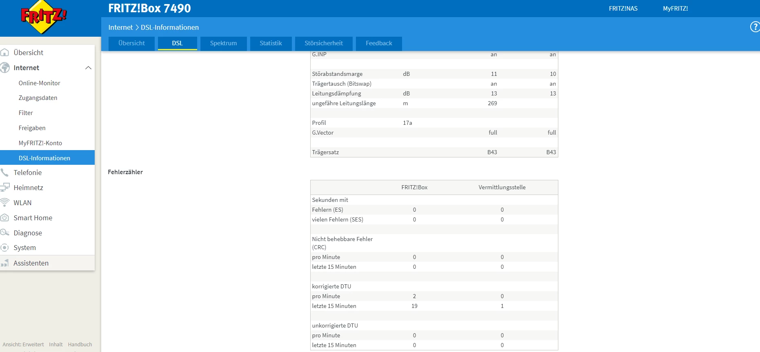Click the Smart Home icon
760x352 pixels.
(5, 218)
